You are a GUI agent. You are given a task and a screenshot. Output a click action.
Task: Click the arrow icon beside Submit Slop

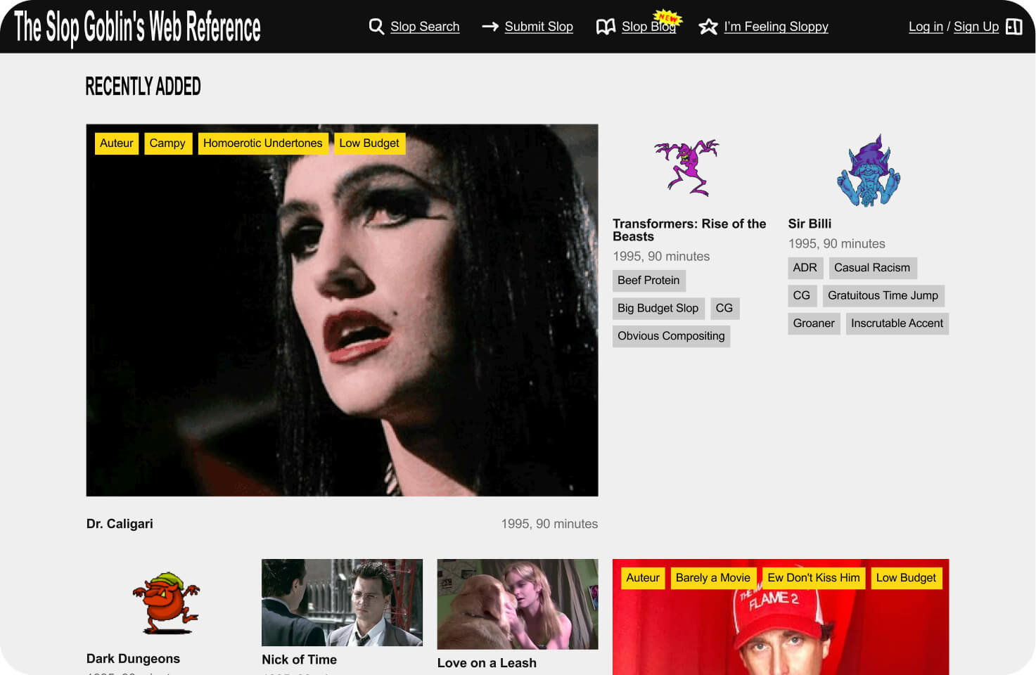(490, 27)
